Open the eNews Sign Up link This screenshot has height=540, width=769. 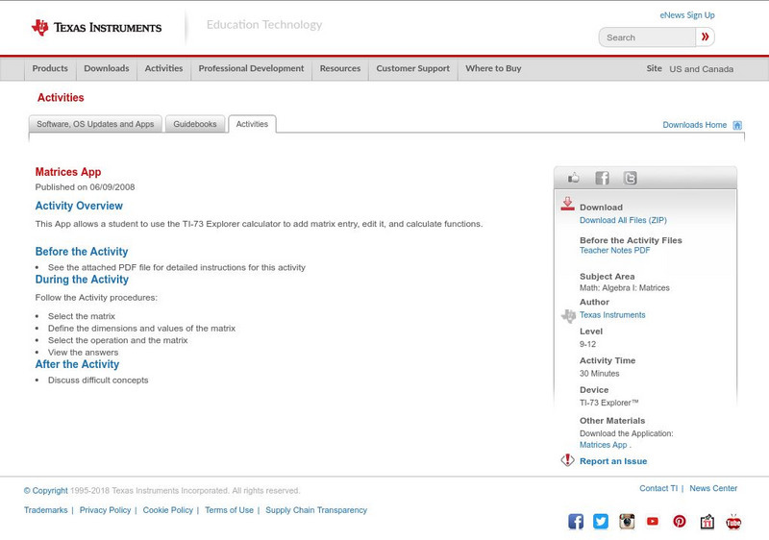(x=687, y=15)
